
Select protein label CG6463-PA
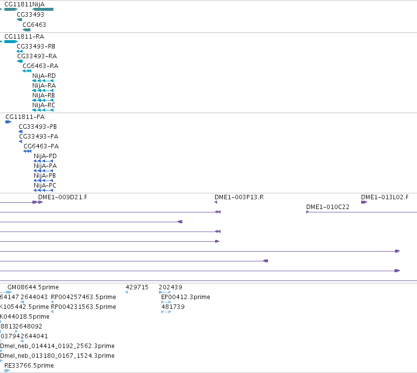(x=41, y=146)
